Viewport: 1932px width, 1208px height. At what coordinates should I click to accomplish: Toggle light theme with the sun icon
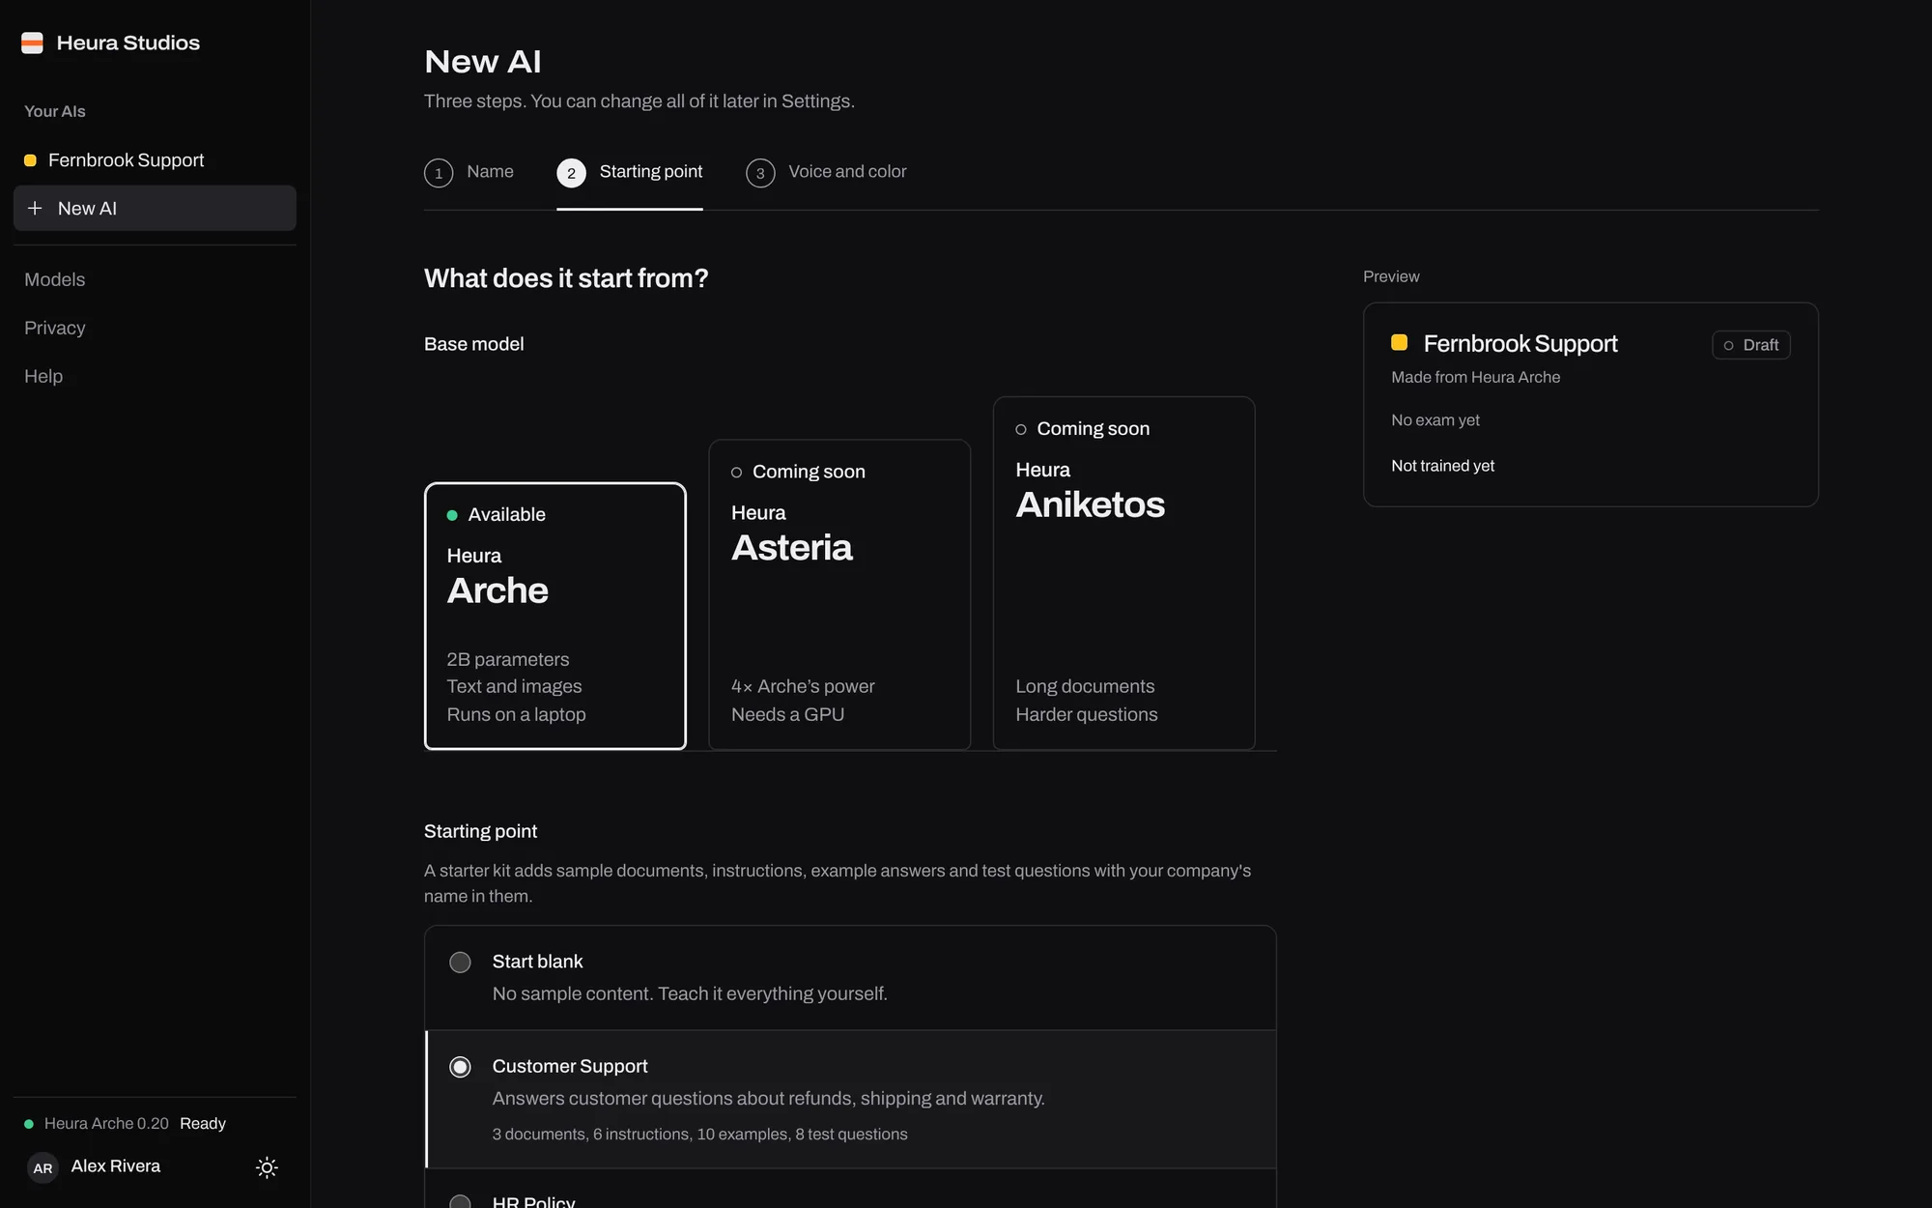point(267,1167)
